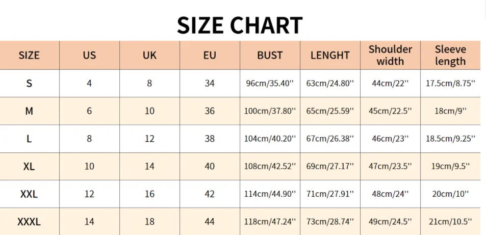The height and width of the screenshot is (235, 486).
Task: Click the UK column header
Action: tap(149, 56)
